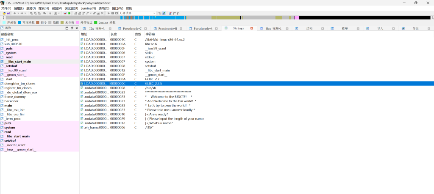Float the functions panel via restore icon

pyautogui.click(x=72, y=28)
